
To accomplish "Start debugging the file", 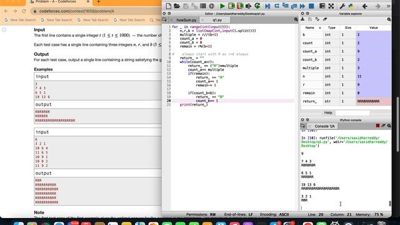I will click(x=267, y=6).
